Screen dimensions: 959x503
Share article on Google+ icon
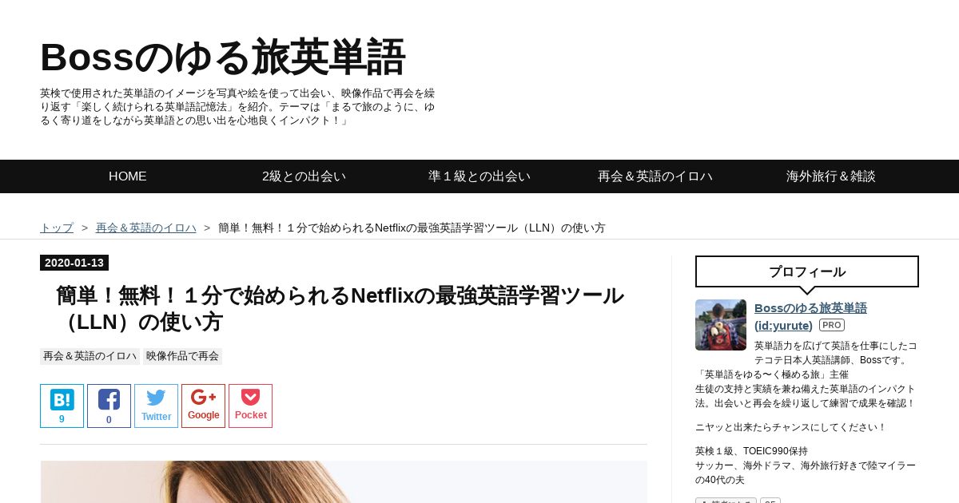pyautogui.click(x=203, y=406)
